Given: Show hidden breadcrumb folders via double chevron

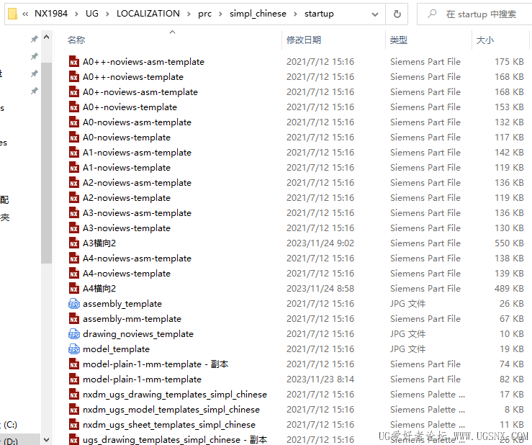Looking at the screenshot, I should point(25,14).
